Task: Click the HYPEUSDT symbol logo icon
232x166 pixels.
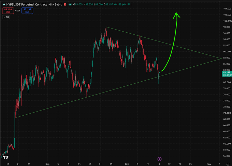Action: (x=4, y=4)
